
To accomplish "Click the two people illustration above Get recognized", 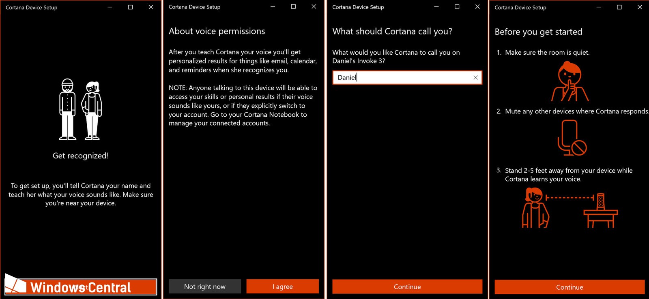I will (80, 109).
